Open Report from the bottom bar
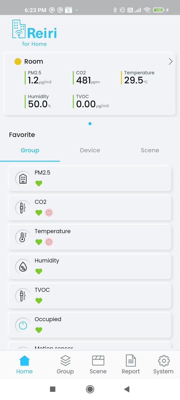The width and height of the screenshot is (180, 400). pos(131,364)
